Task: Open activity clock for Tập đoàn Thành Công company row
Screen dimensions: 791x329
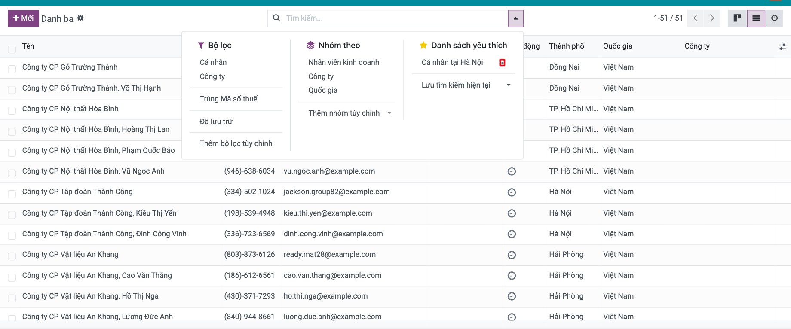Action: coord(512,192)
